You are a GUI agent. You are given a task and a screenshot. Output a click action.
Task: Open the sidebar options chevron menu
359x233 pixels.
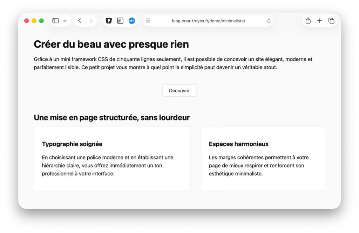[x=64, y=21]
